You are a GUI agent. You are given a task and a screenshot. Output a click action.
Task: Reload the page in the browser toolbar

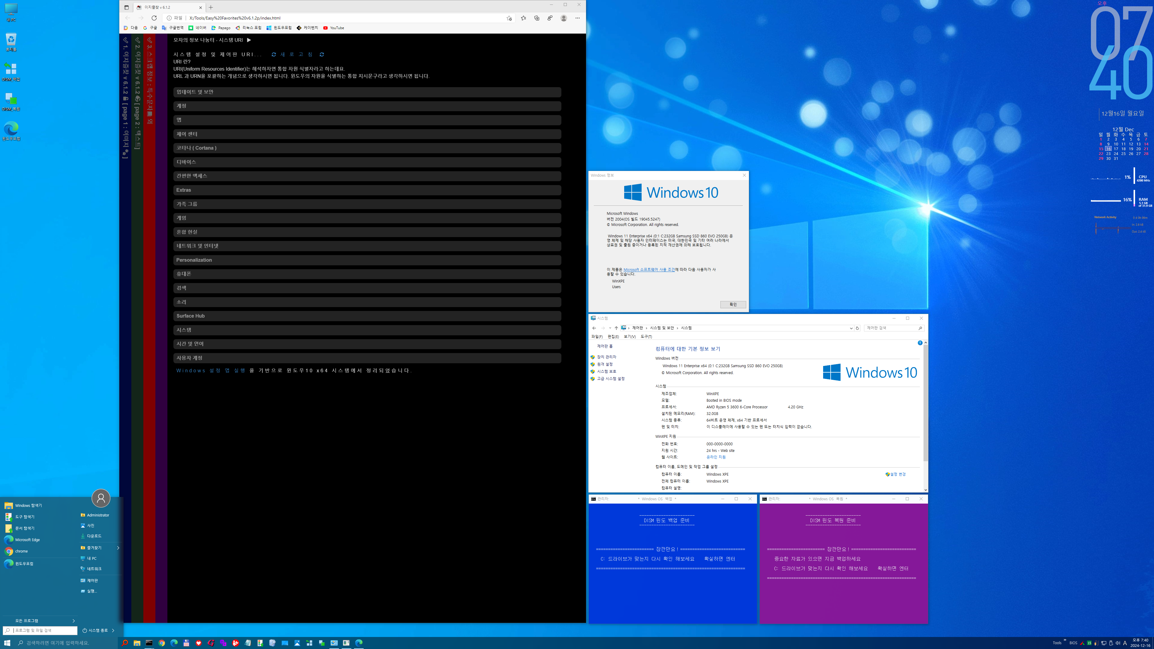[x=154, y=18]
